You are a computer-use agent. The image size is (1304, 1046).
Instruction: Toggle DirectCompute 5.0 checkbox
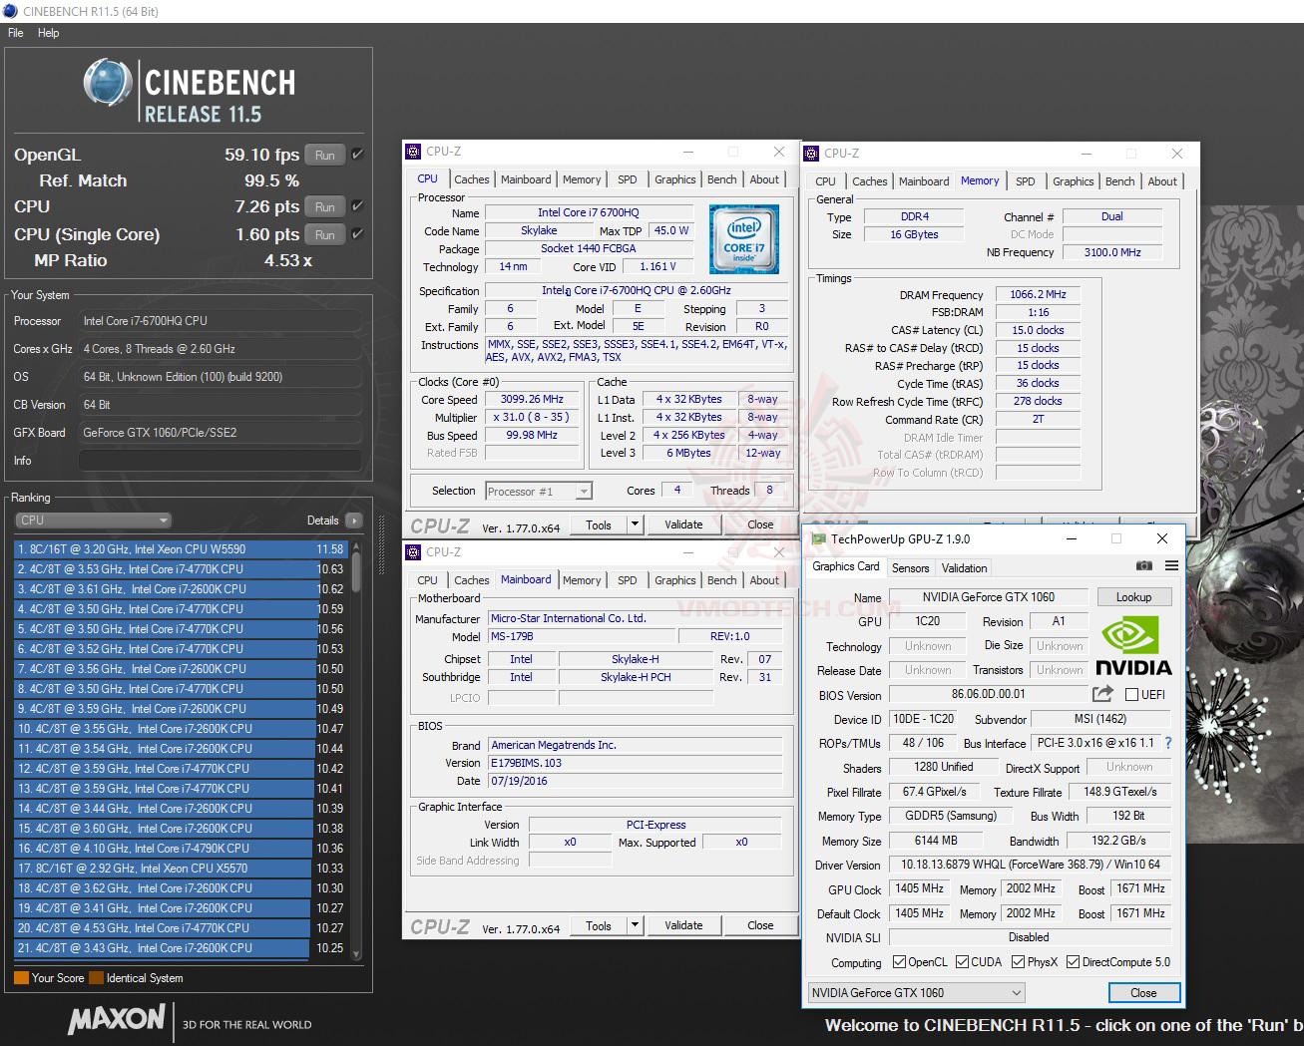point(1073,962)
